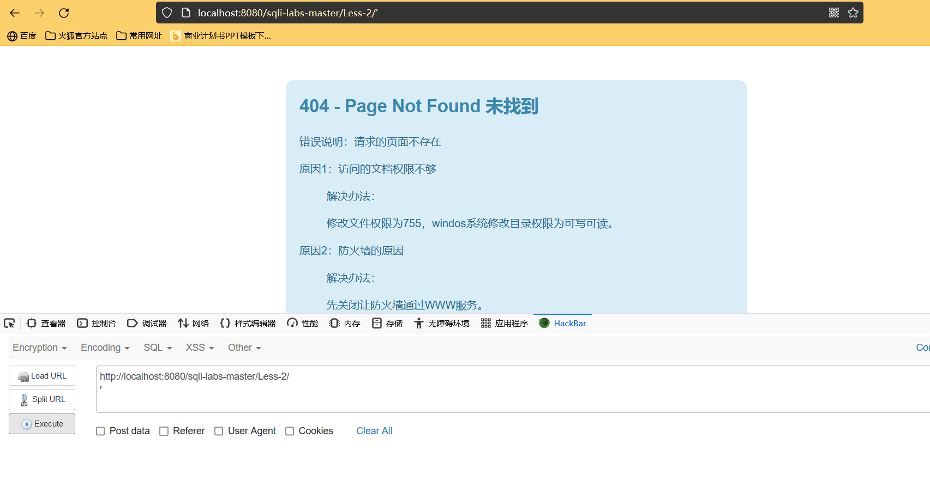930x499 pixels.
Task: Switch to the 控制台 console tab
Action: tap(97, 323)
